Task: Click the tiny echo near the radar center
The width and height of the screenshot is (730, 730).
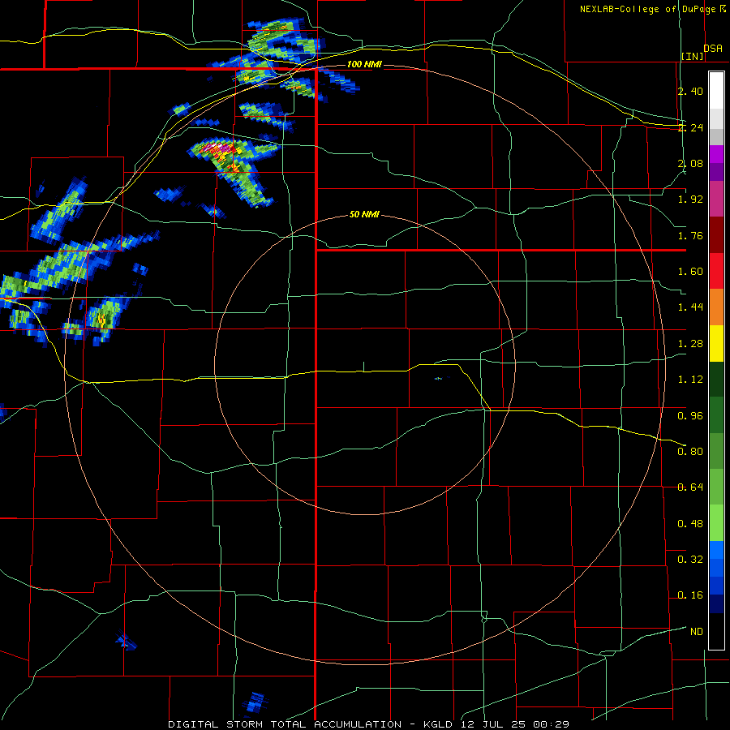Action: [438, 379]
